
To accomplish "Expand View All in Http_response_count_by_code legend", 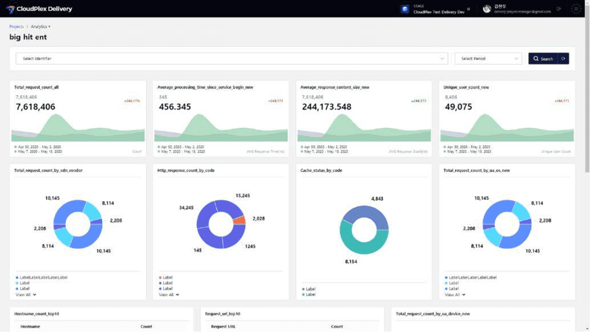I will (169, 295).
